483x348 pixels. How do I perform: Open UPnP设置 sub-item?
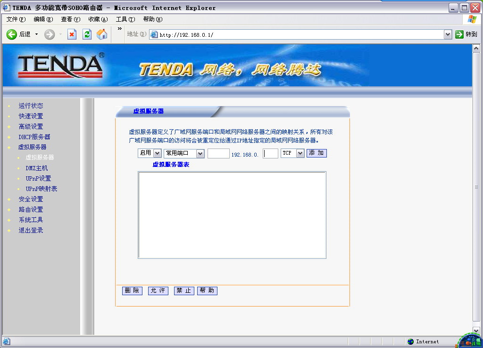(38, 178)
